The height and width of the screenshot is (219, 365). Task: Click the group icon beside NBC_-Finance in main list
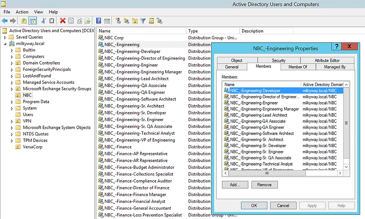[x=101, y=147]
